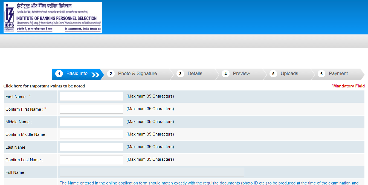The width and height of the screenshot is (368, 185).
Task: Switch to the Payment step
Action: point(338,74)
